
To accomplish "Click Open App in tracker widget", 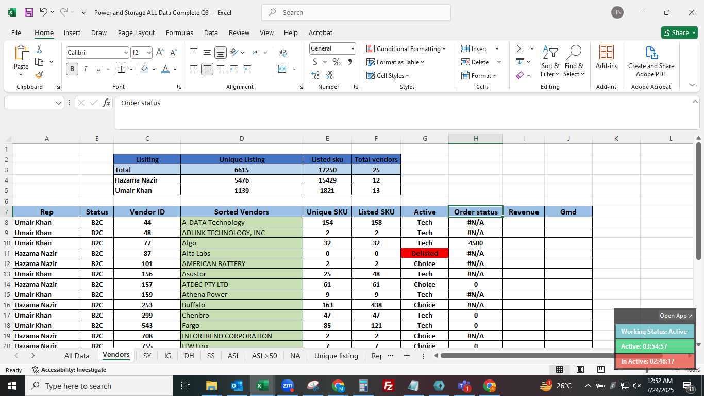I will (x=676, y=316).
